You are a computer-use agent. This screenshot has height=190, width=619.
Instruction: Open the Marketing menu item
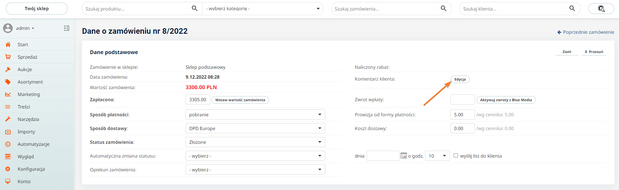tap(29, 94)
